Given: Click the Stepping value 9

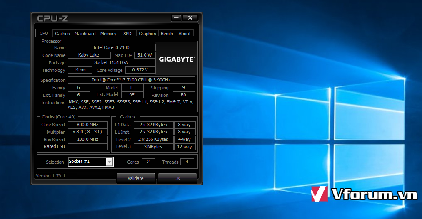Looking at the screenshot, I should coord(184,88).
